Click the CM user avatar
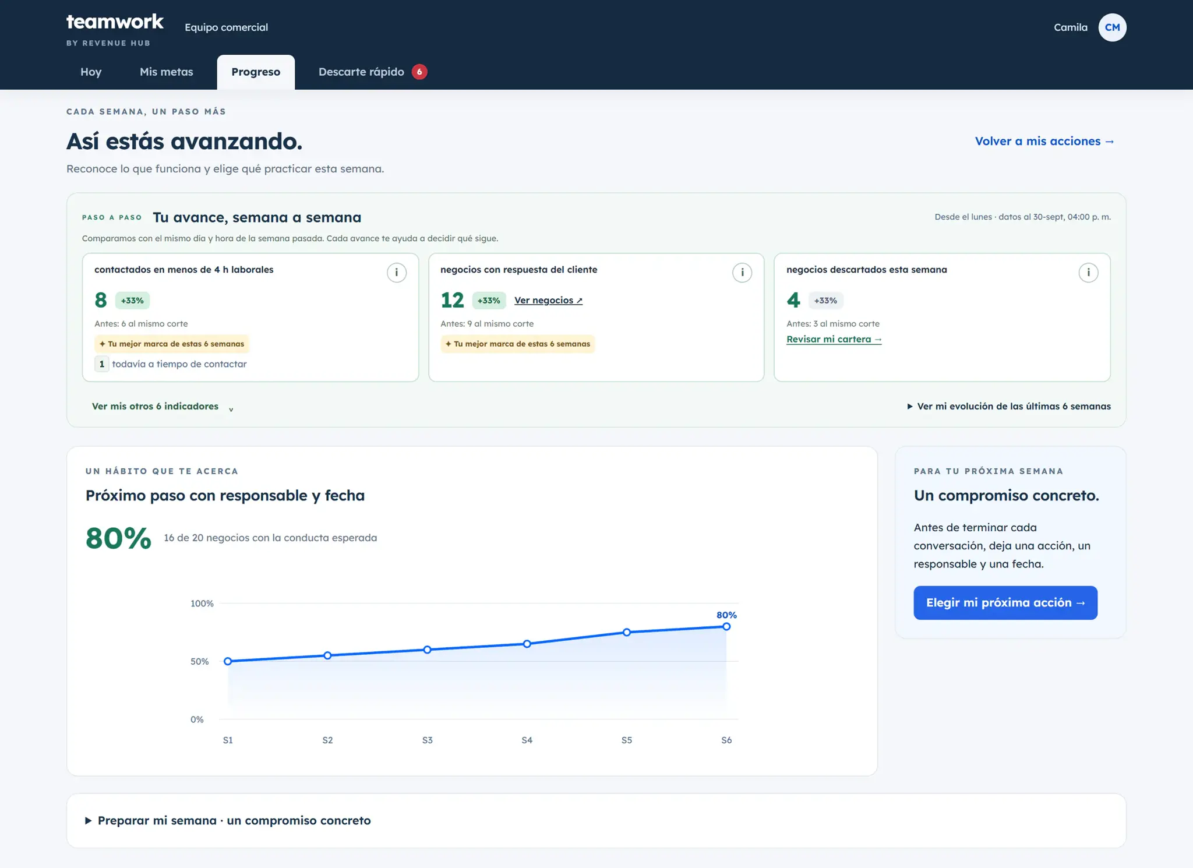 (1112, 27)
